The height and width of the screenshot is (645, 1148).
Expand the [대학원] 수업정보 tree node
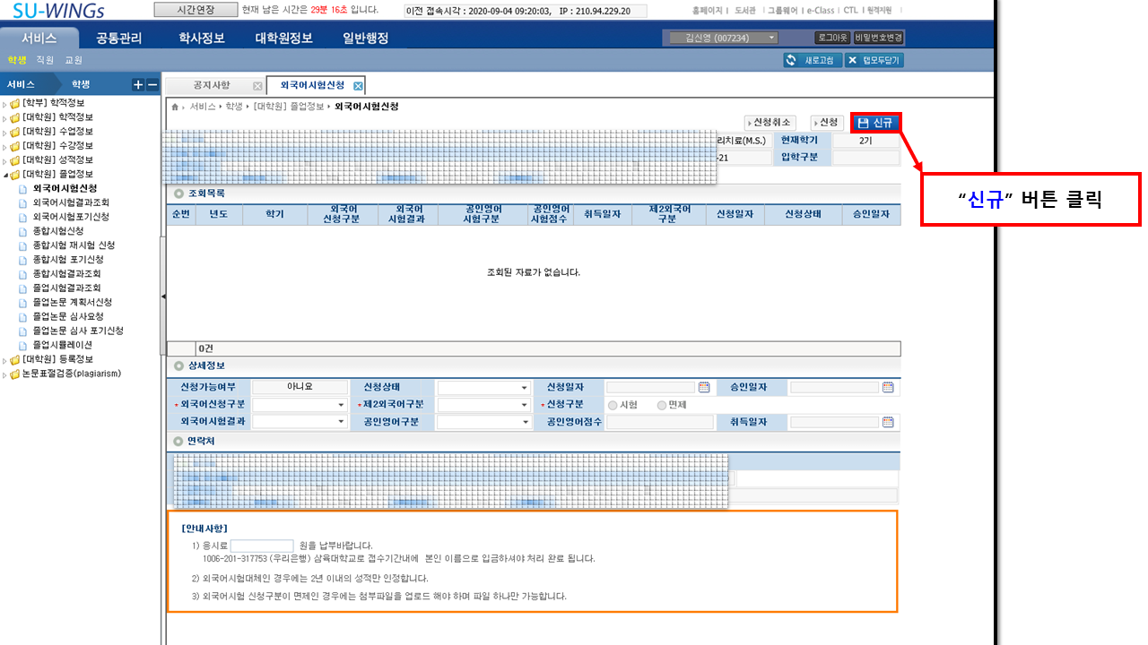[4, 132]
